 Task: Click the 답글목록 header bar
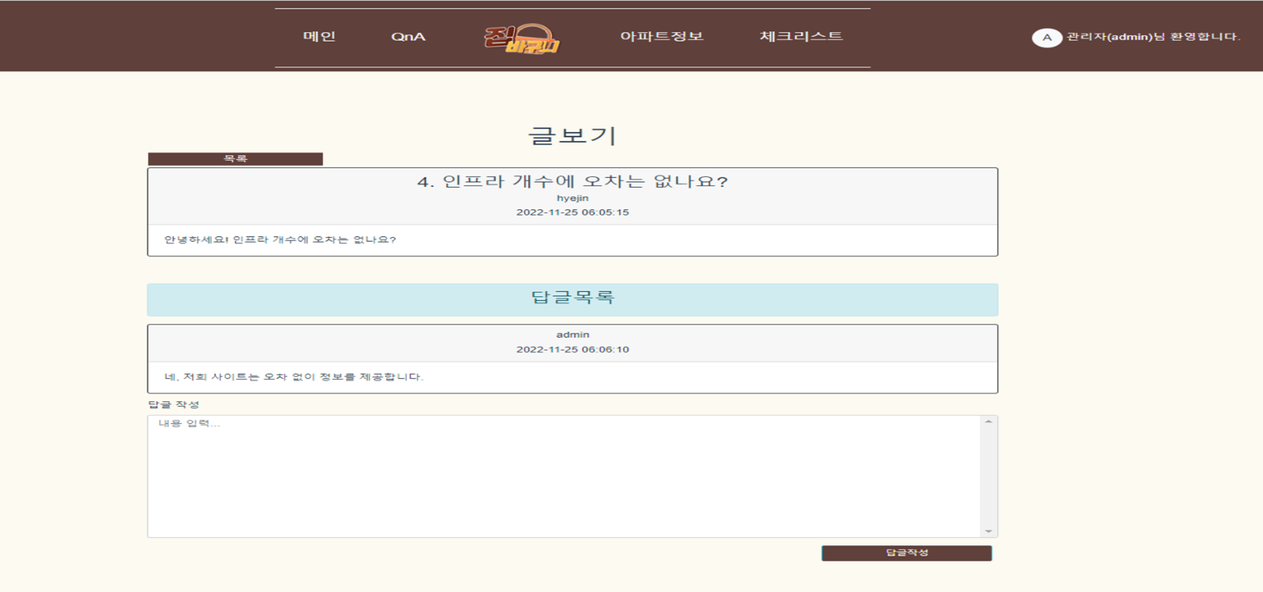(572, 299)
